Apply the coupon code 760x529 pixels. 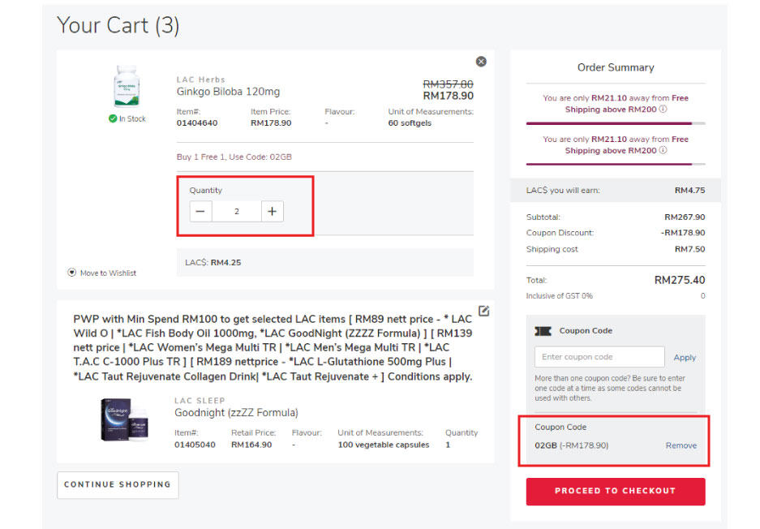coord(685,357)
